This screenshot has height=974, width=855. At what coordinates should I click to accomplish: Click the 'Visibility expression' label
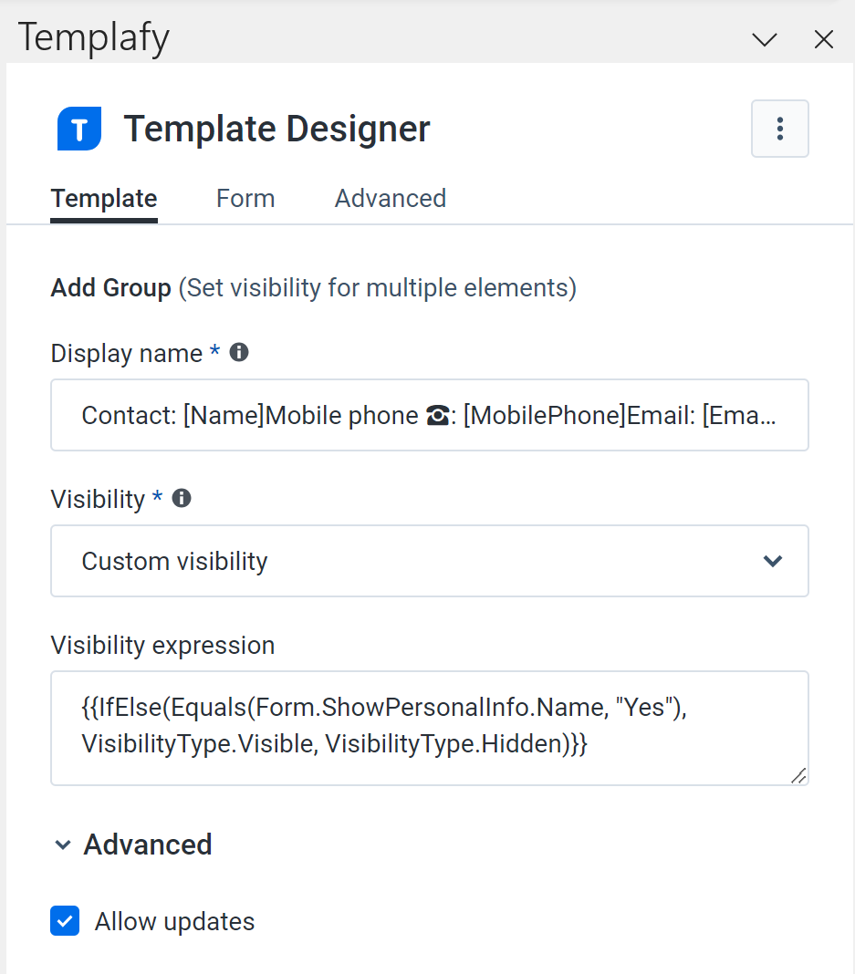[162, 646]
